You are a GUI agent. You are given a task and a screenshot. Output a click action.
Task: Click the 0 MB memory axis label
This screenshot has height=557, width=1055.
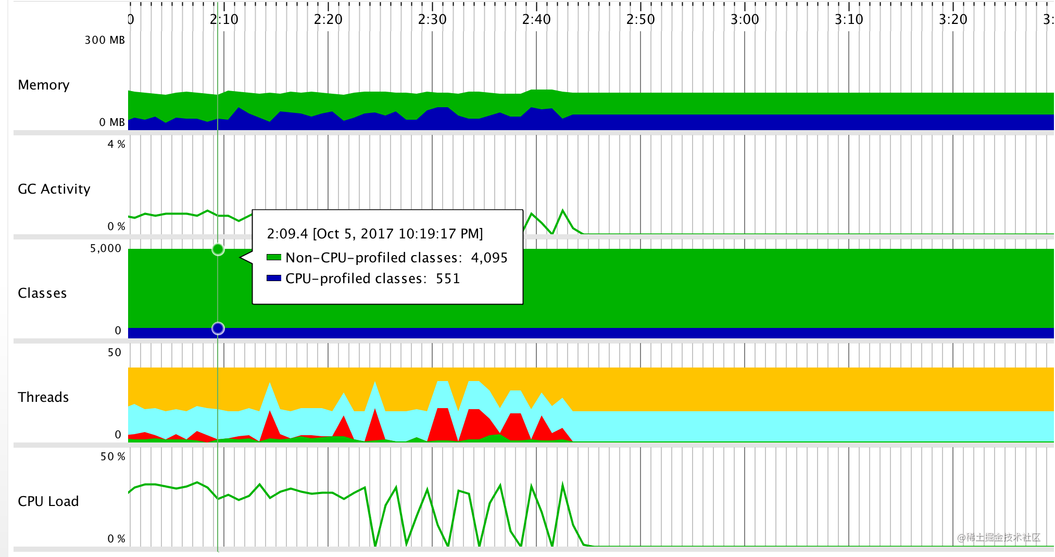tap(112, 122)
